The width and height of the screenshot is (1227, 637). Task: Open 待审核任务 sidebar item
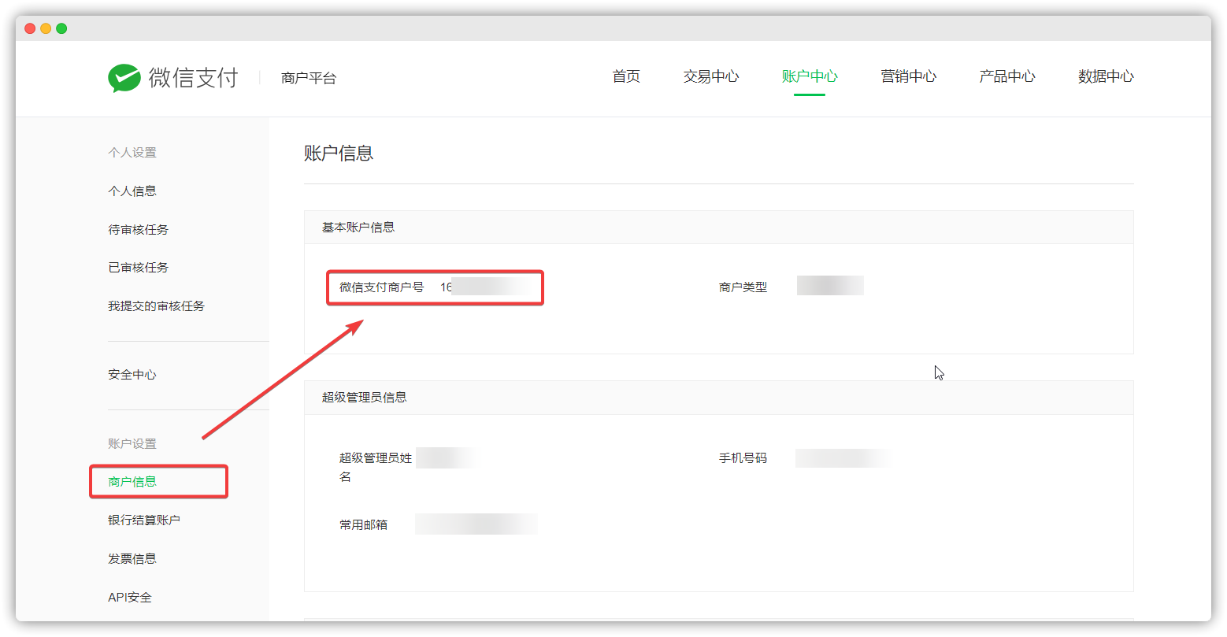point(139,230)
